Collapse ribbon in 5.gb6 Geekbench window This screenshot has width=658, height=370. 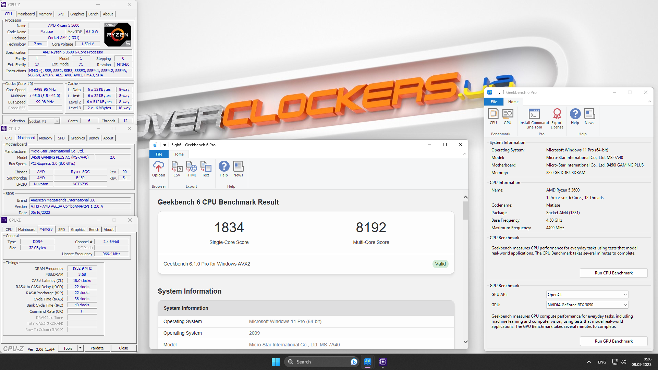(465, 154)
